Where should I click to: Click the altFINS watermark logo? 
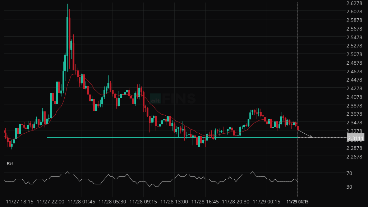pos(173,98)
